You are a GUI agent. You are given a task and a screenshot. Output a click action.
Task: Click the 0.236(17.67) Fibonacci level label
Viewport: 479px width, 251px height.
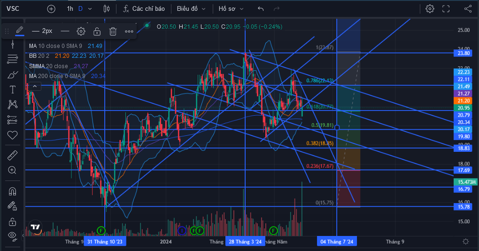tap(320, 166)
